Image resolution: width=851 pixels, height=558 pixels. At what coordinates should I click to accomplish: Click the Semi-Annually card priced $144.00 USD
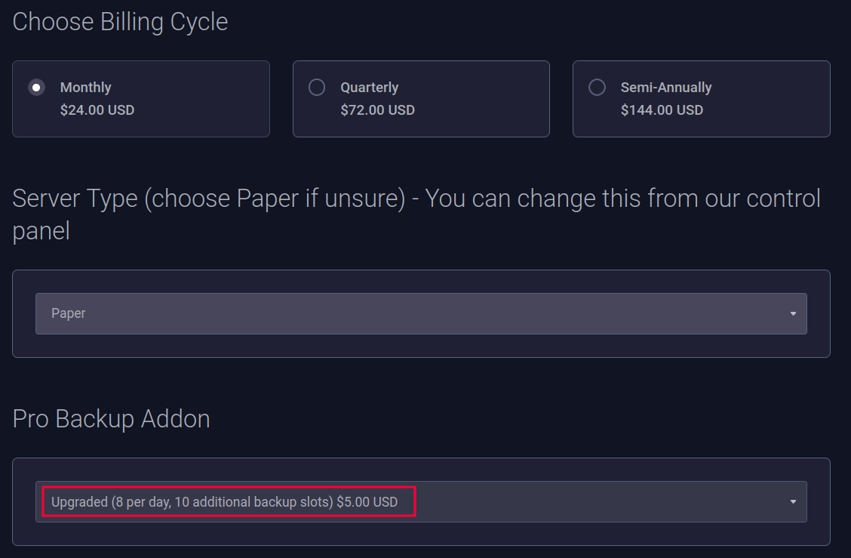(x=701, y=99)
